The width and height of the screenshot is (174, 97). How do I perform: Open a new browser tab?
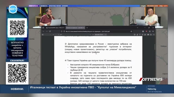click(87, 28)
